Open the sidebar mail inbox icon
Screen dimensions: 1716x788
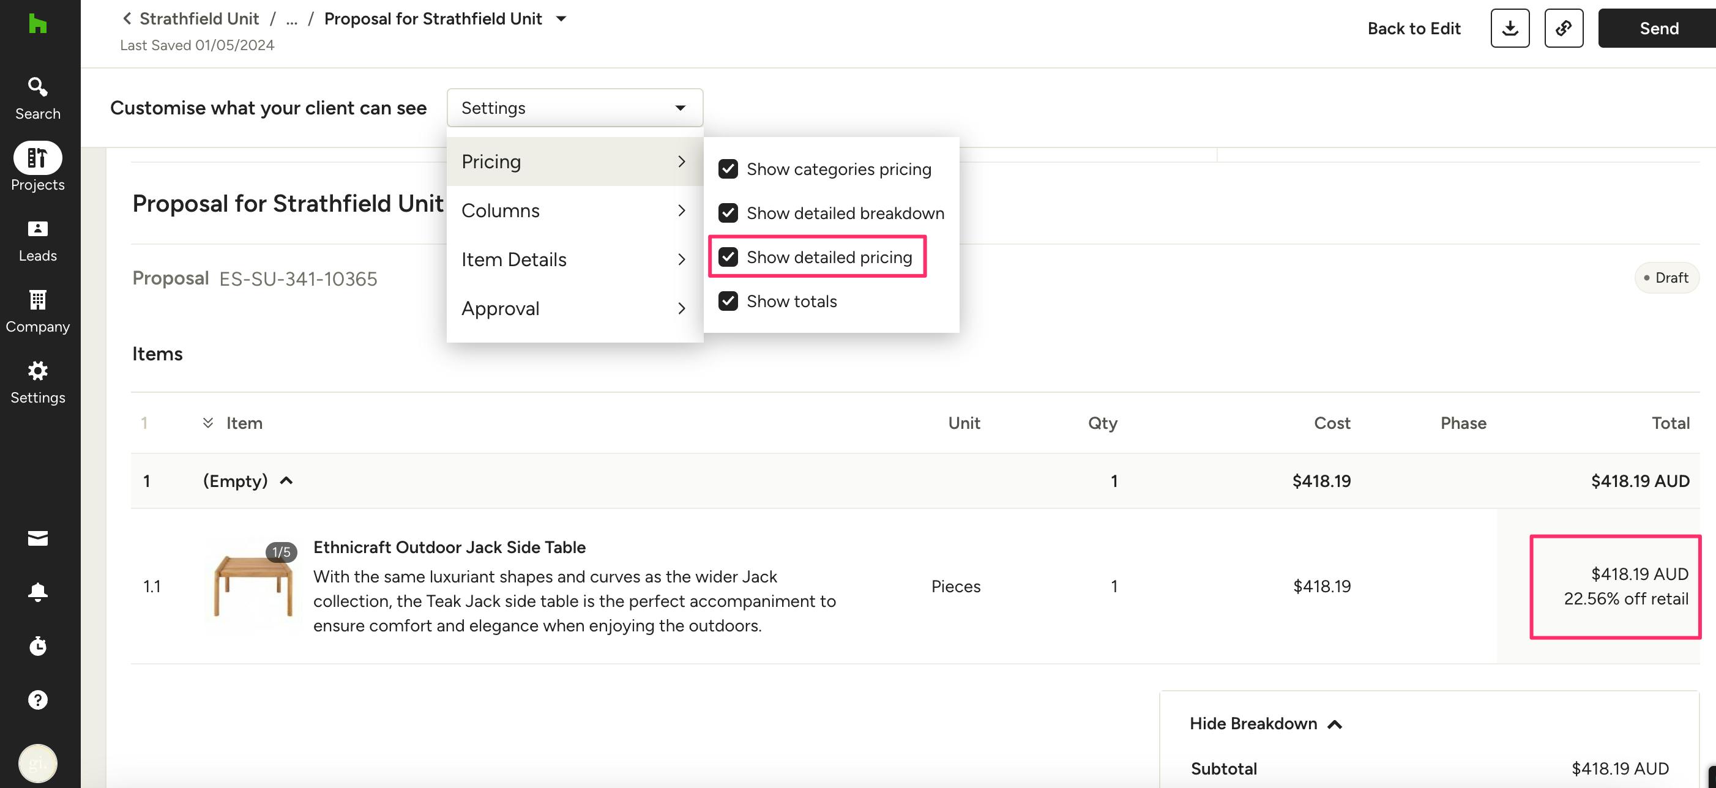coord(37,538)
